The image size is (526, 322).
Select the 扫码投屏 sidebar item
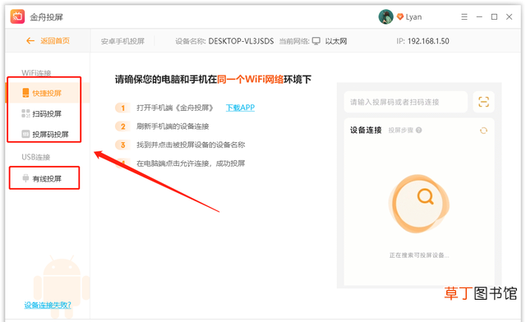click(x=48, y=113)
